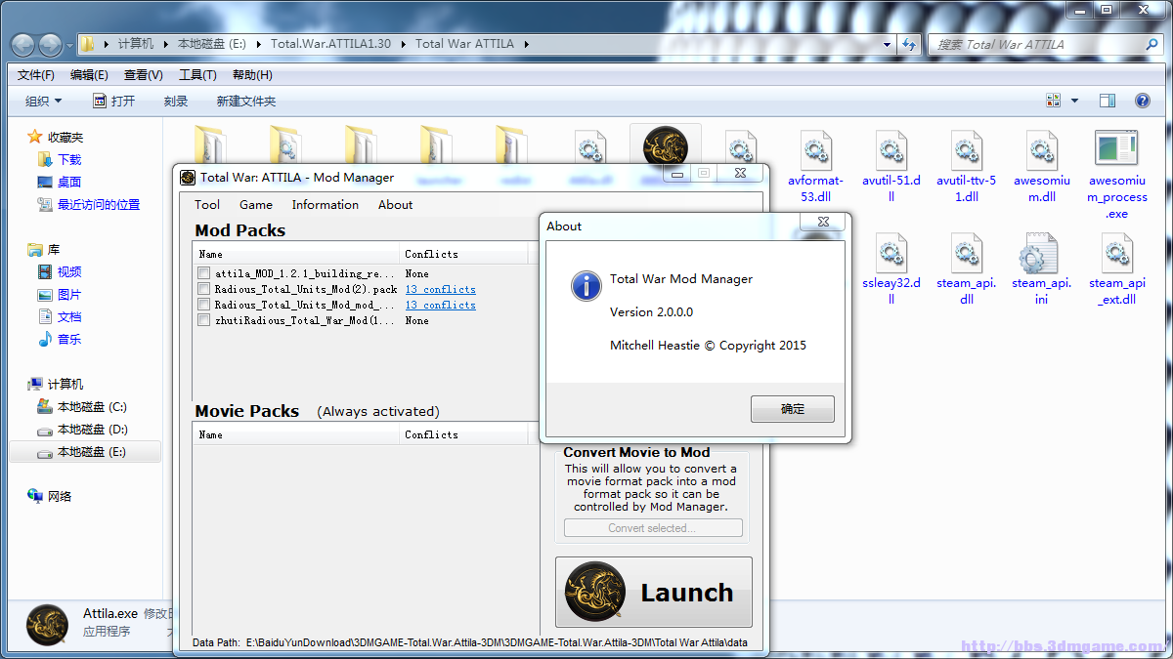
Task: Click the Mod Packs Name column header
Action: (x=296, y=254)
